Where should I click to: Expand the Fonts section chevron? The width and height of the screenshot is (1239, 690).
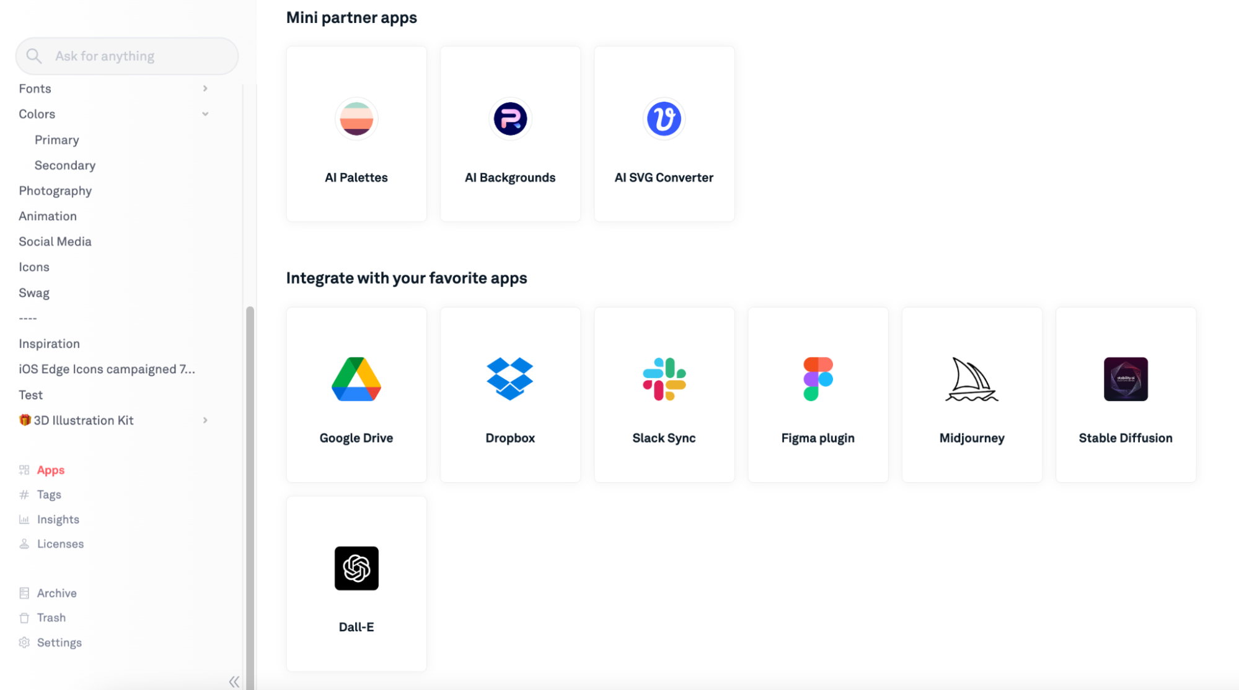(205, 89)
